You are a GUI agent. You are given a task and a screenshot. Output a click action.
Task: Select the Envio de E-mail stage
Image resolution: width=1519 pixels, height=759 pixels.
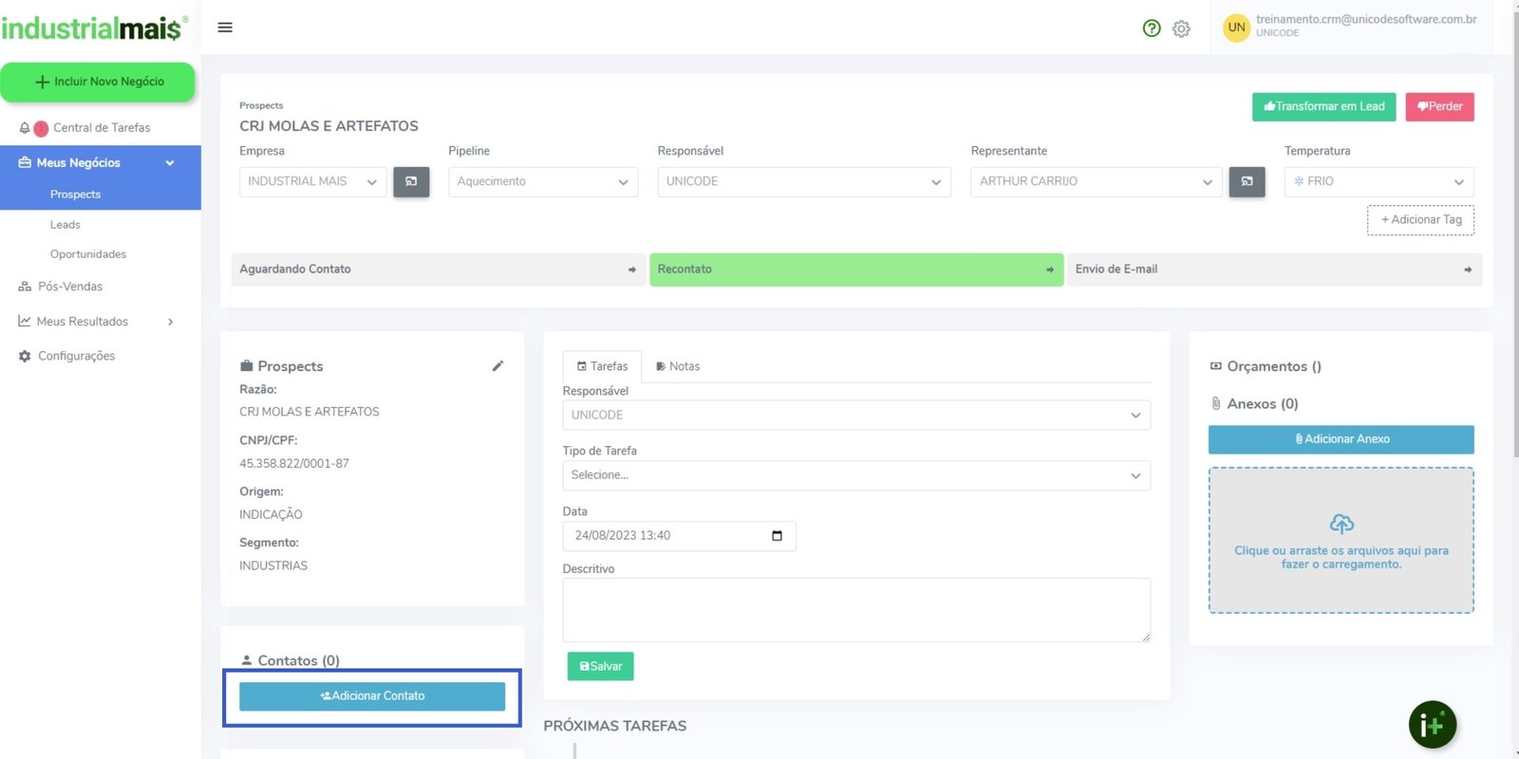(x=1273, y=269)
